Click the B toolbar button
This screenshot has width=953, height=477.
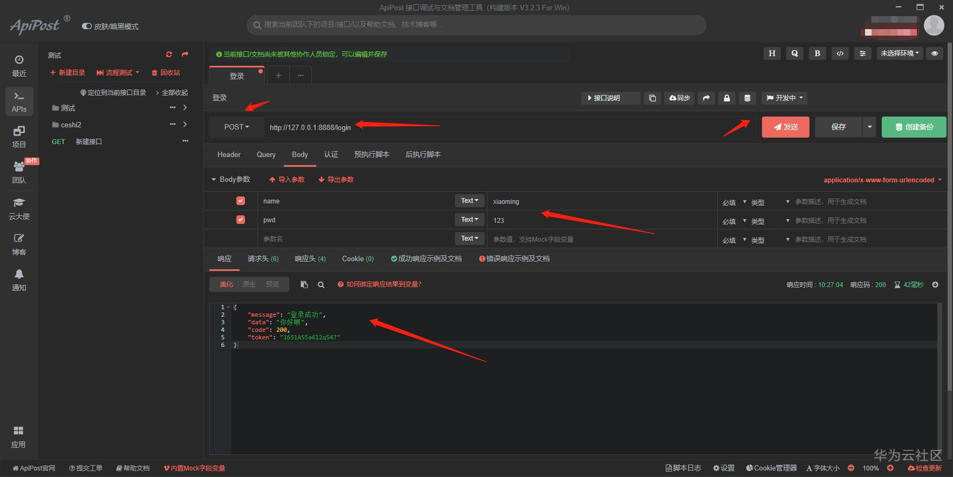point(817,53)
